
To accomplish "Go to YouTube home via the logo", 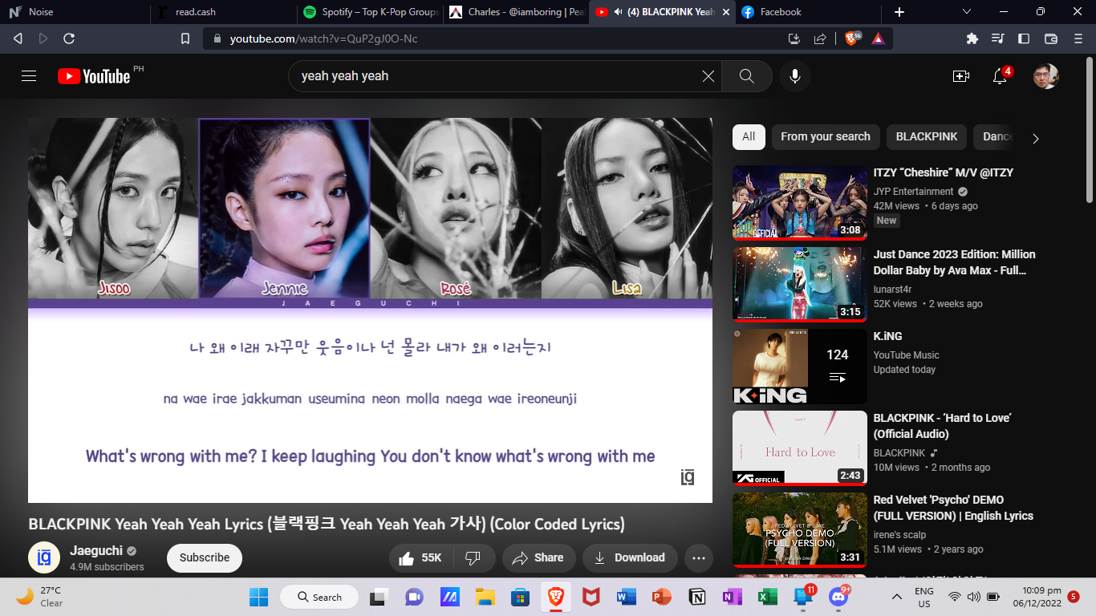I will [x=94, y=76].
